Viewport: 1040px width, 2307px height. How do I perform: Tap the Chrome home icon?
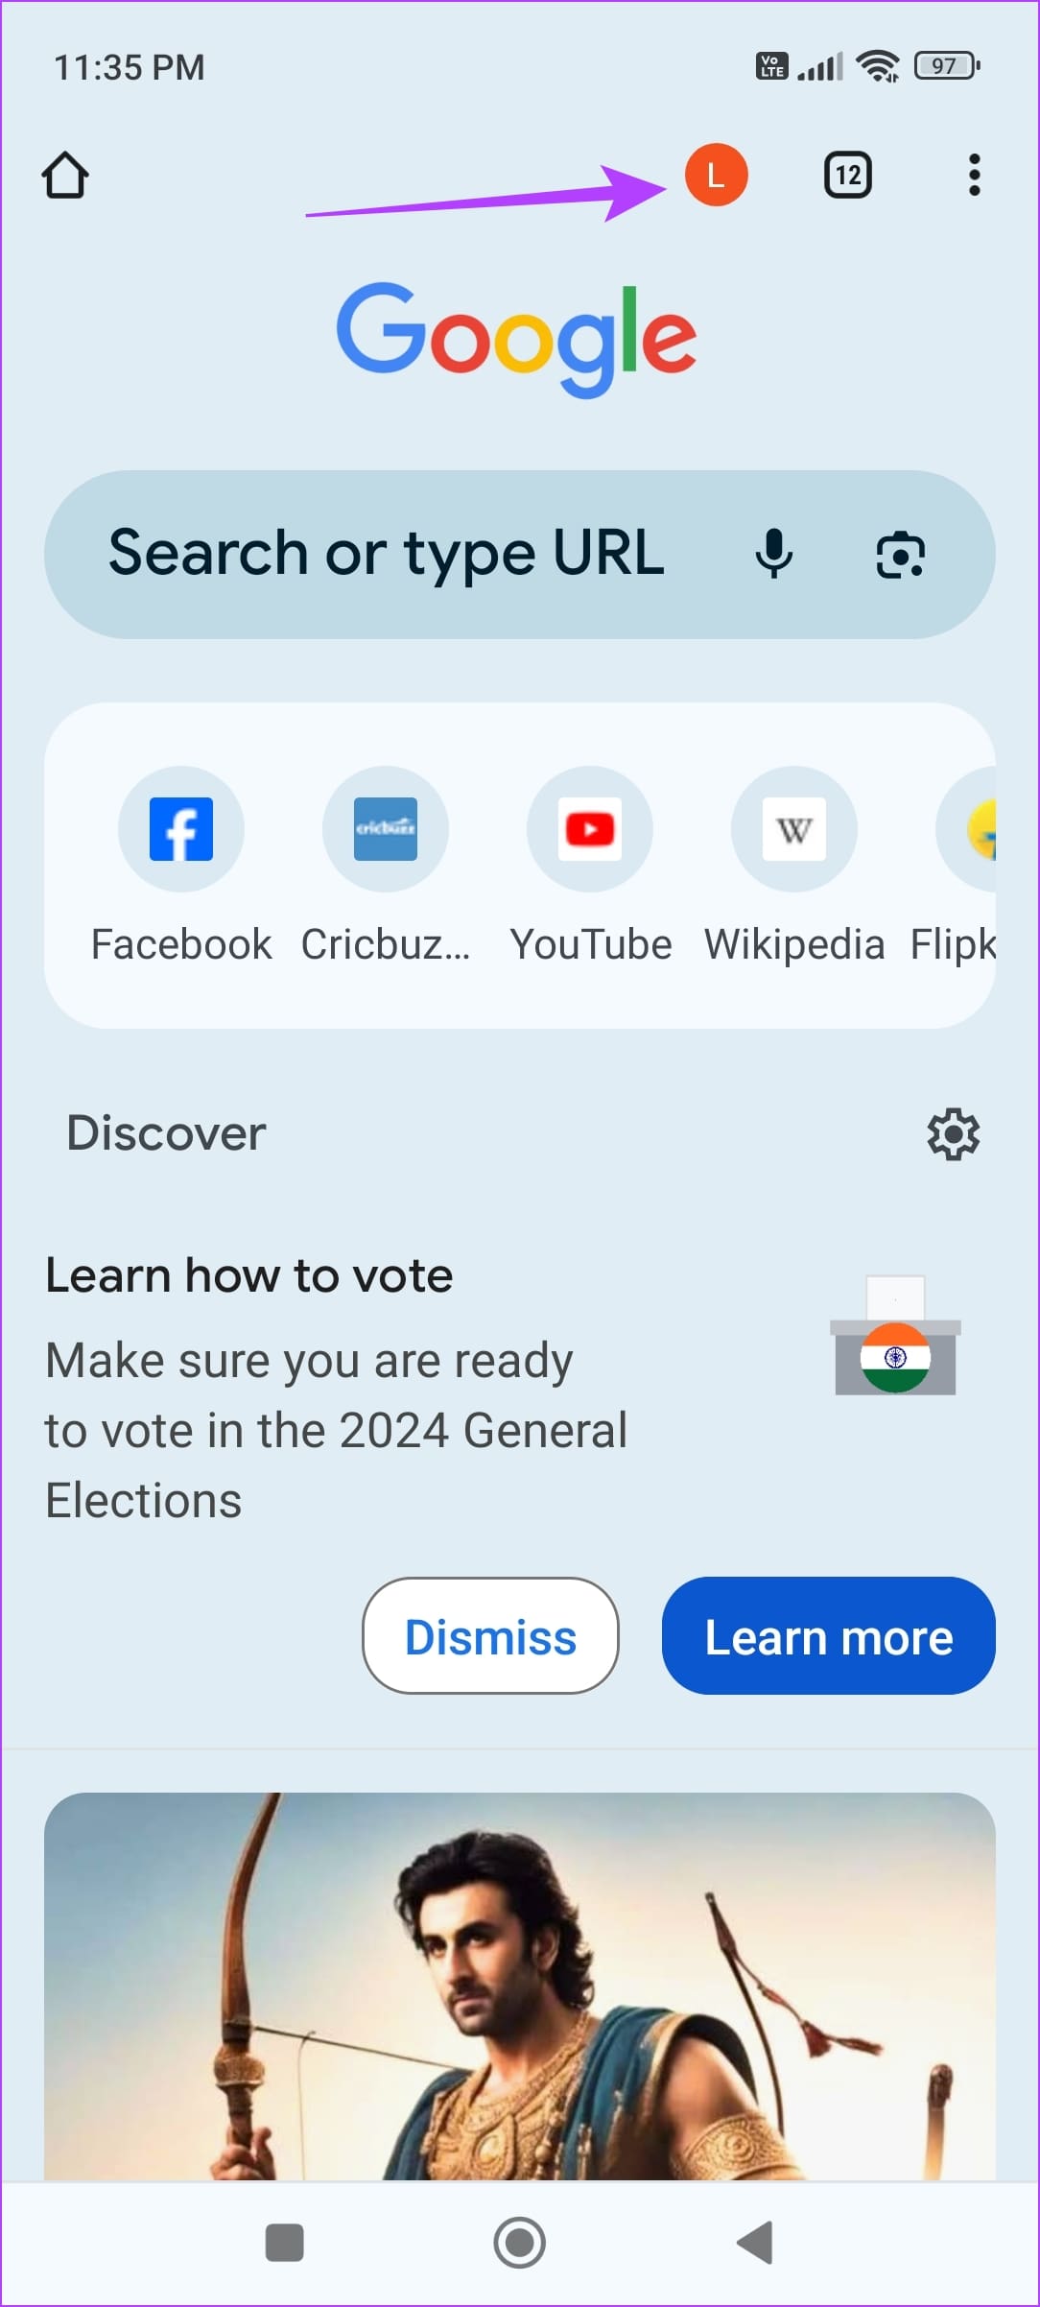pyautogui.click(x=65, y=176)
